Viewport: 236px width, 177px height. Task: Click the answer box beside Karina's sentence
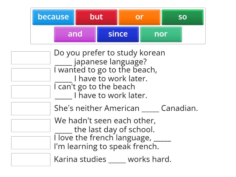point(31,160)
